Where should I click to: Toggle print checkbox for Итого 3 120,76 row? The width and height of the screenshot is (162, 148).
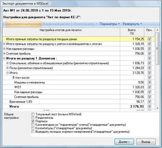pyautogui.click(x=149, y=73)
